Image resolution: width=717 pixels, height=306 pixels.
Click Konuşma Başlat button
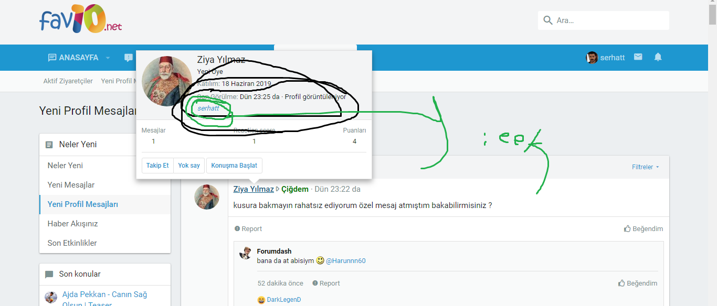[x=234, y=166]
